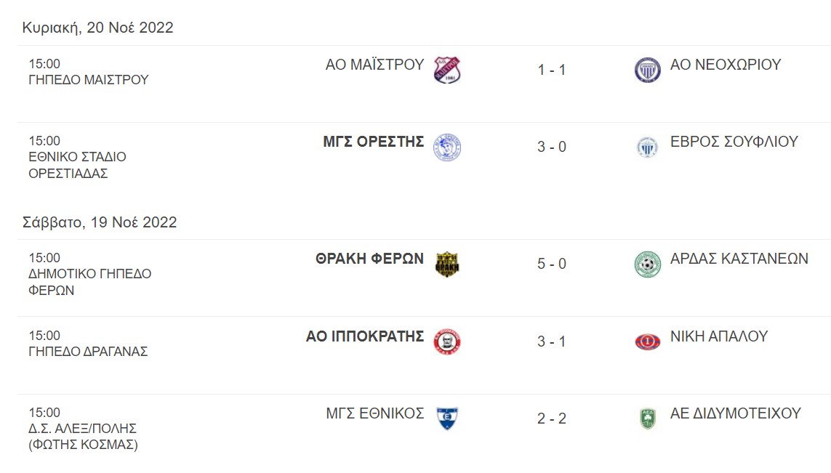Screen dimensions: 831x473
Task: Click the 5 - 0 match score
Action: pos(552,264)
